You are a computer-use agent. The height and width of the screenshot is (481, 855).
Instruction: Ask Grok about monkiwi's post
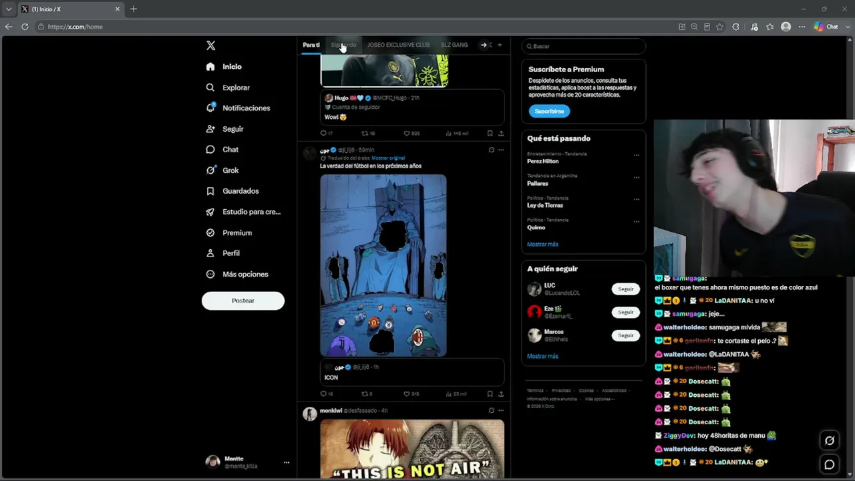pyautogui.click(x=492, y=410)
